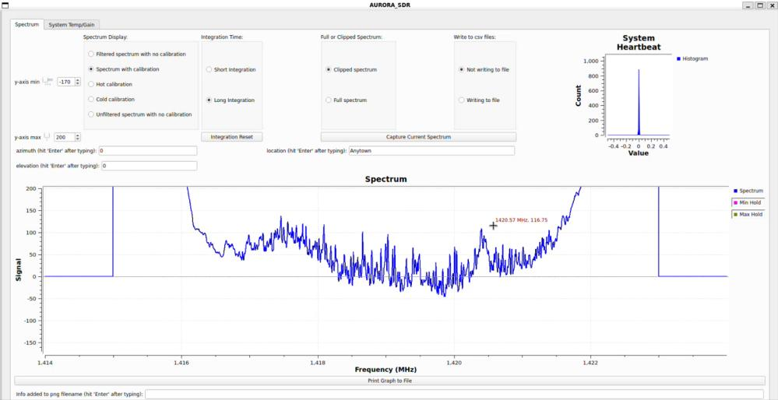Image resolution: width=778 pixels, height=400 pixels.
Task: Focus the location field containing Anytown
Action: [x=431, y=151]
